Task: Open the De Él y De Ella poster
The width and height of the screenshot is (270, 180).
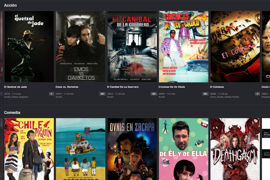Action: 184,149
